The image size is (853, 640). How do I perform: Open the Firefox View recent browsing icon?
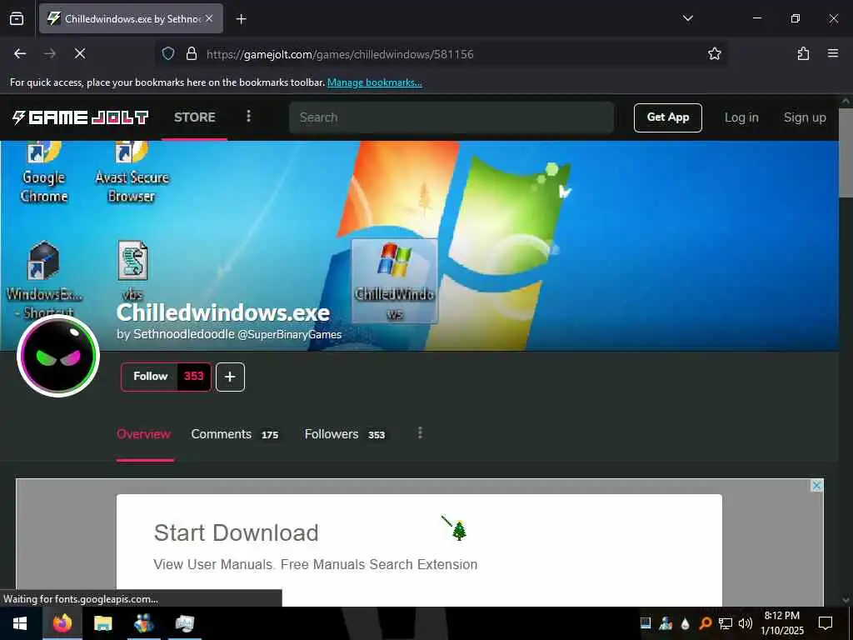pos(17,18)
